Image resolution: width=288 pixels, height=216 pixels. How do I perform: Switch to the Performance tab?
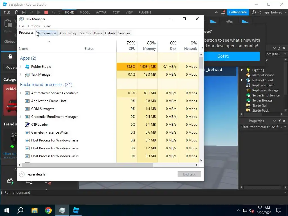coord(47,33)
